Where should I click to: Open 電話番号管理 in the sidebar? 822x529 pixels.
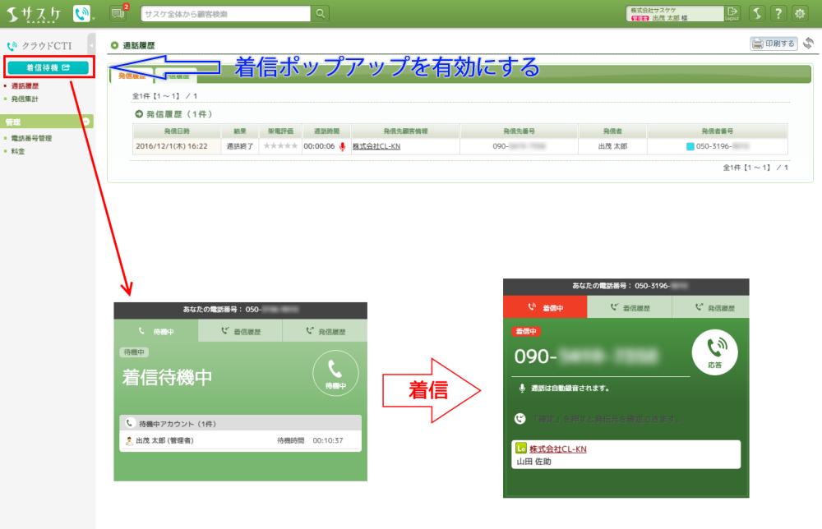click(31, 138)
